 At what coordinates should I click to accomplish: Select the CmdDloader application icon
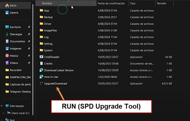[x=42, y=57]
